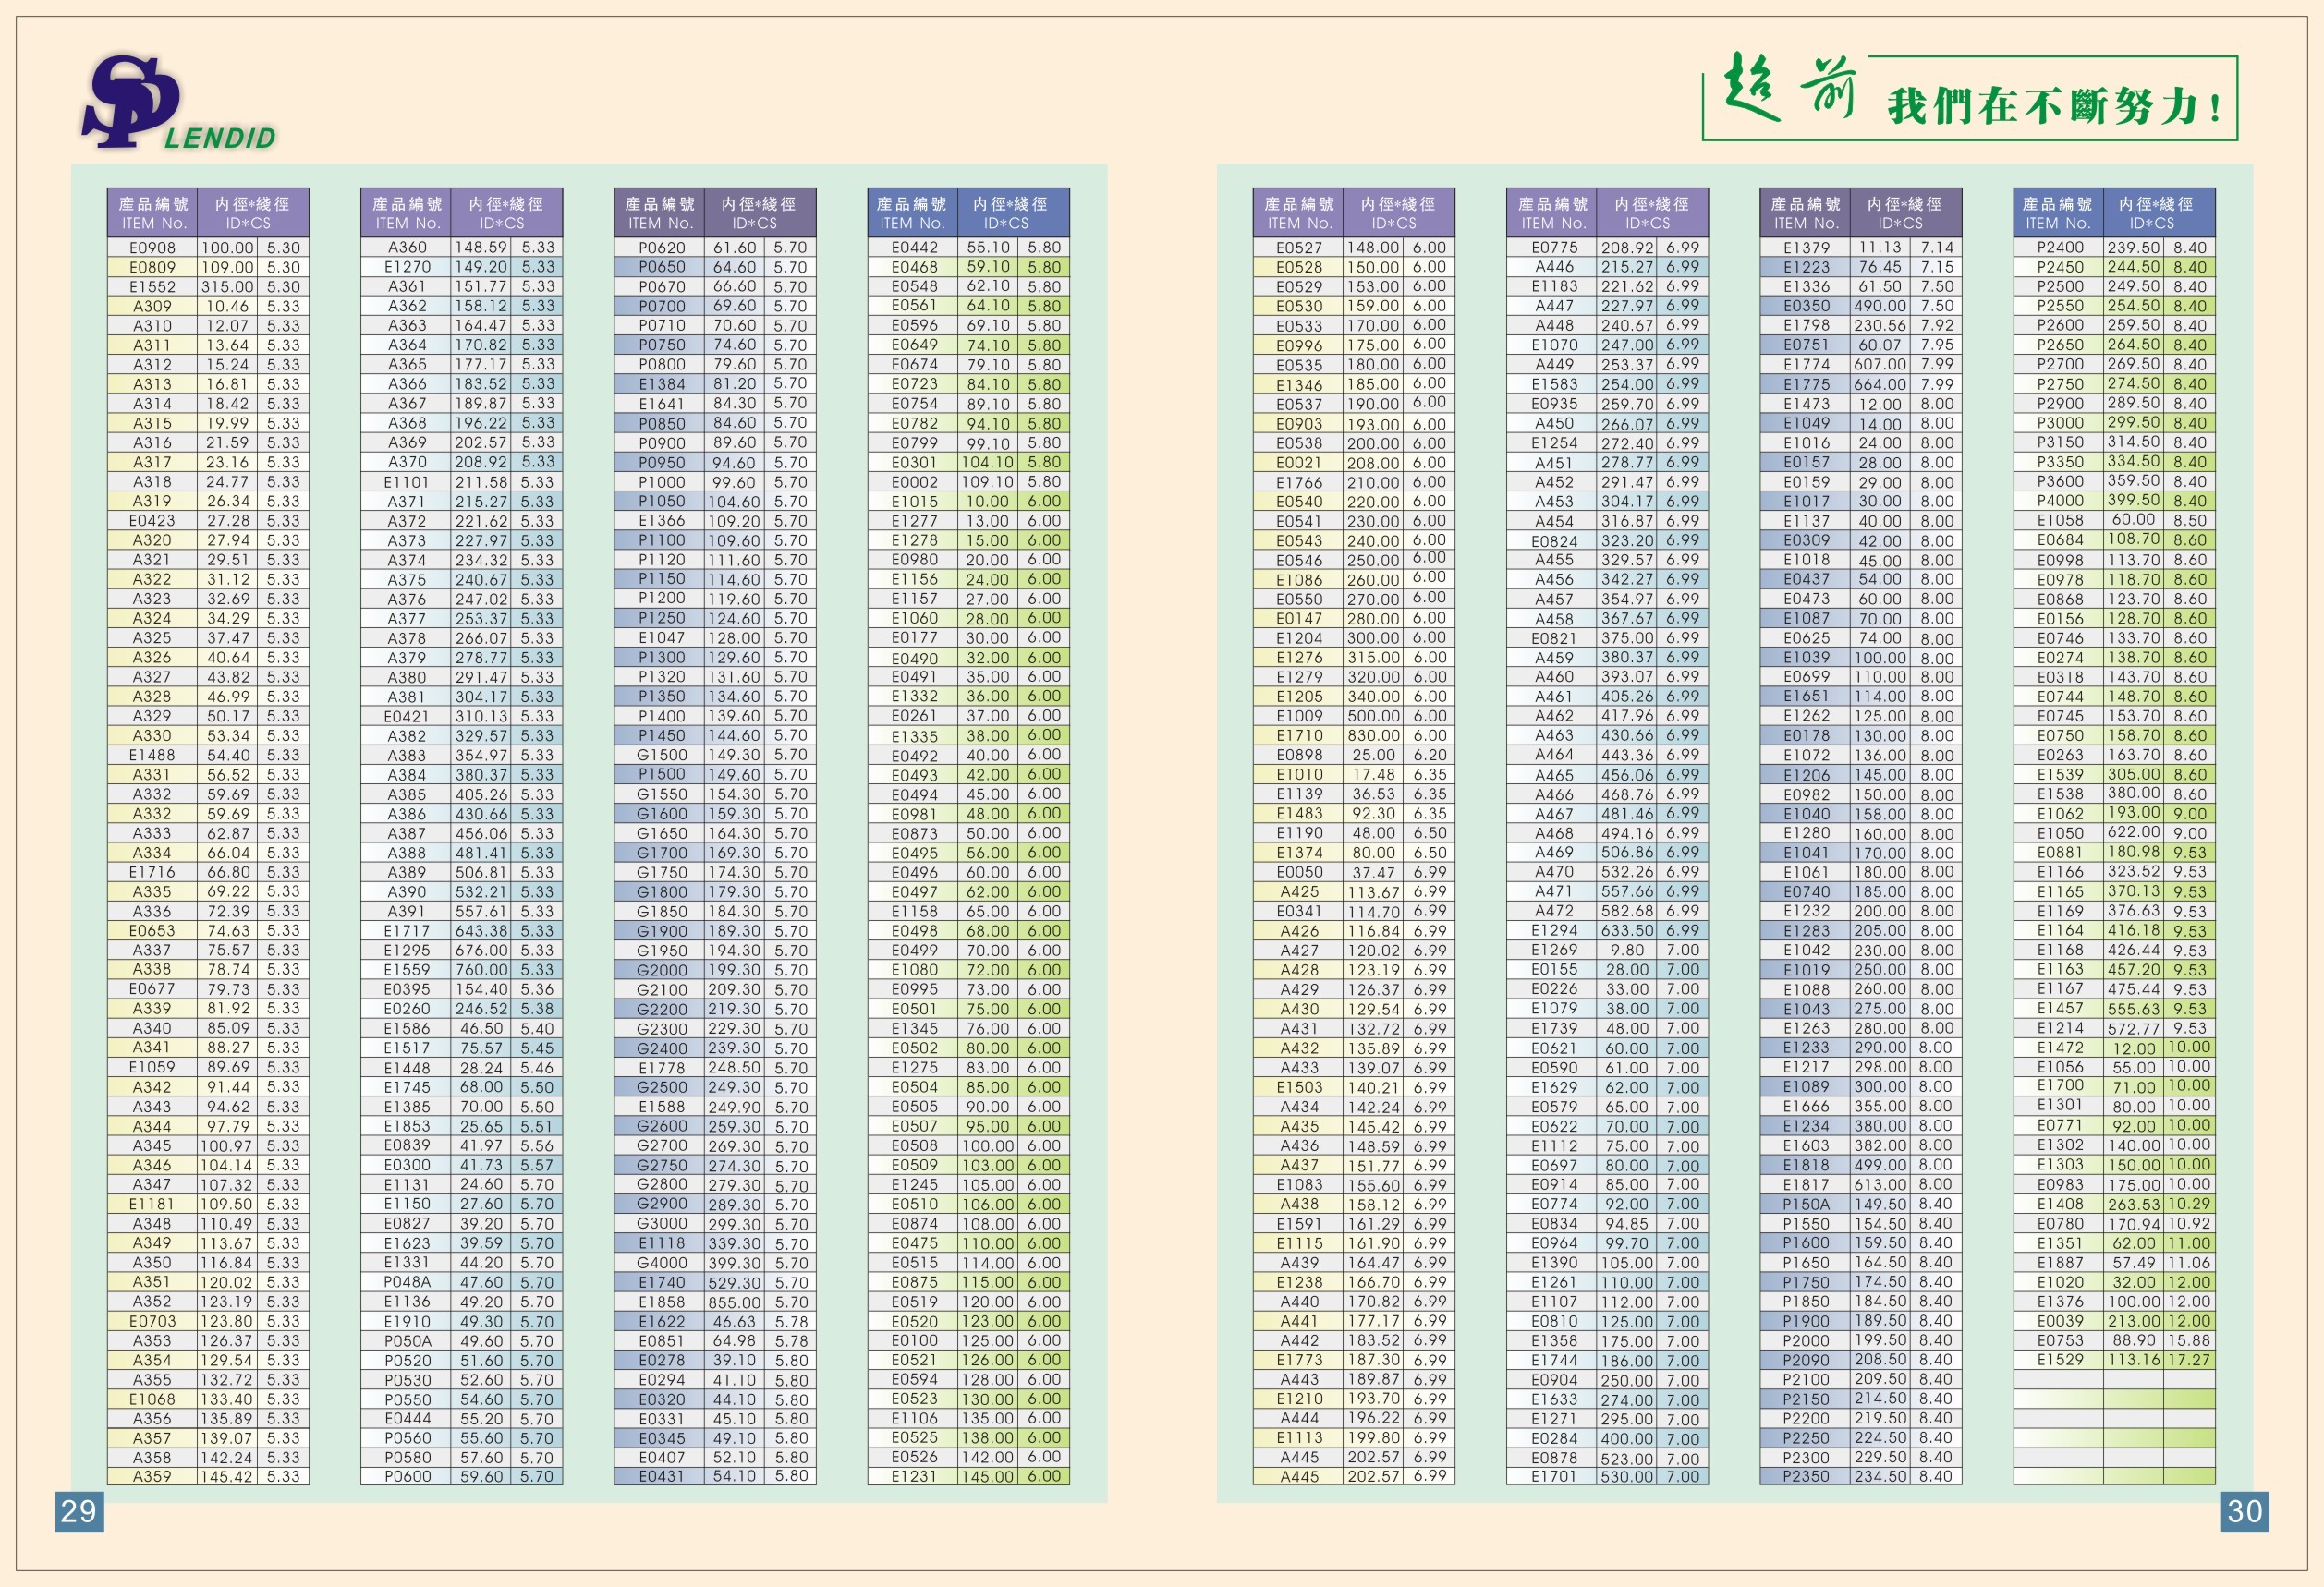Select item number E0395

(x=407, y=989)
